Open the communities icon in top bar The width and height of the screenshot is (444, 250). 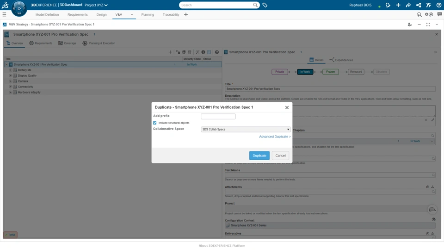pos(429,5)
